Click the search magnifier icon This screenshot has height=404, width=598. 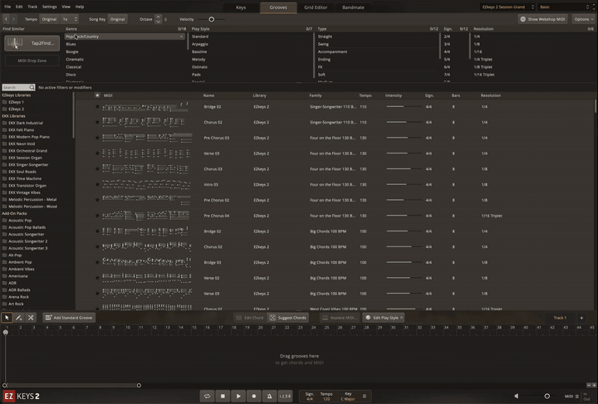tap(32, 87)
